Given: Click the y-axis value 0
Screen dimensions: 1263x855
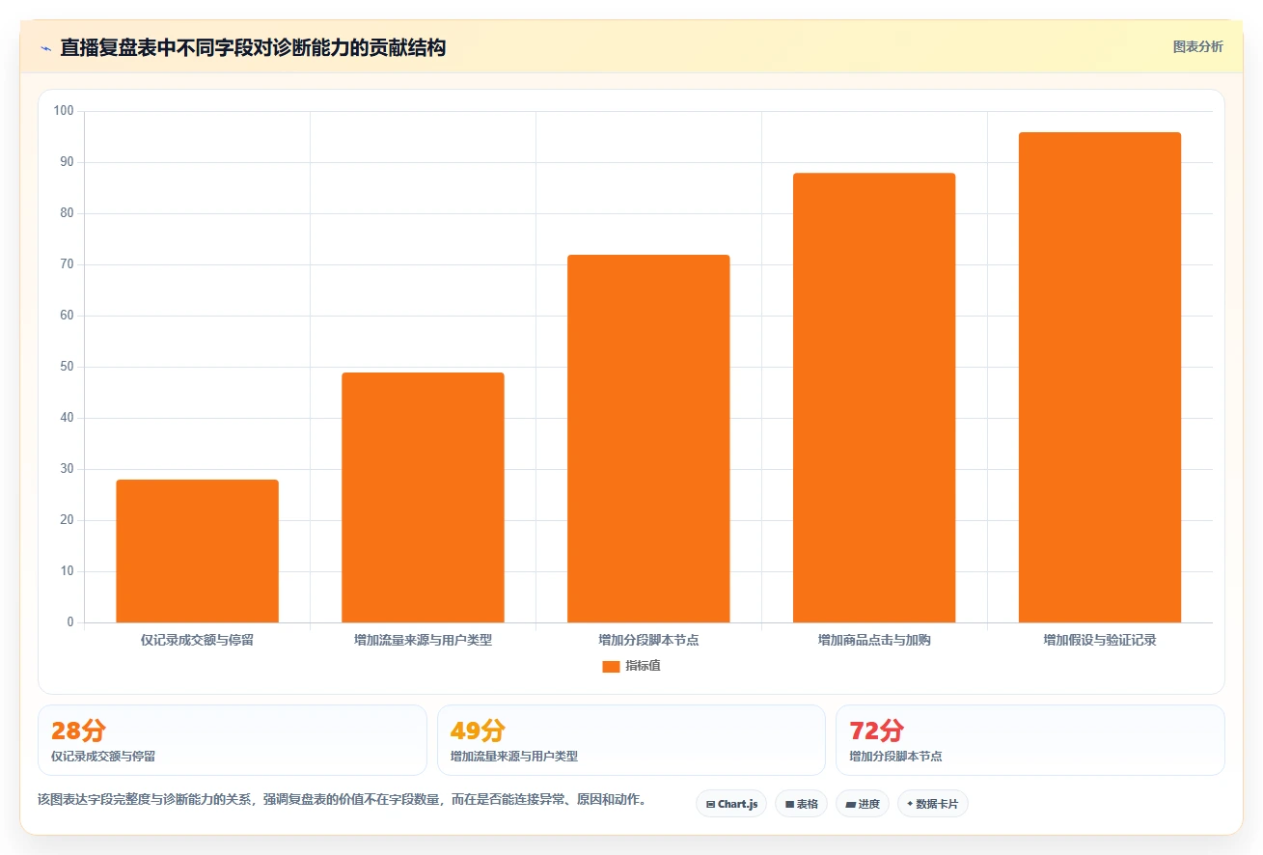Looking at the screenshot, I should [x=70, y=622].
